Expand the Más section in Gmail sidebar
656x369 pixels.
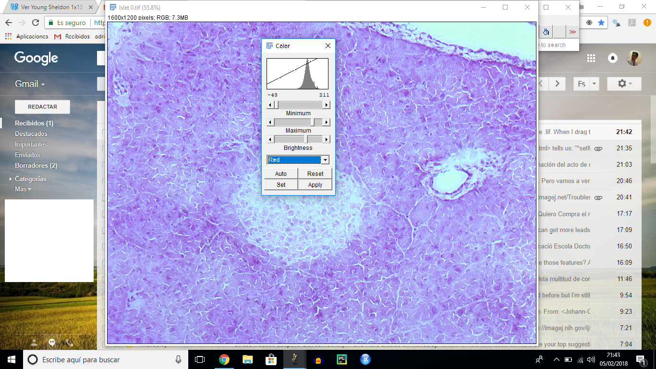click(x=23, y=189)
